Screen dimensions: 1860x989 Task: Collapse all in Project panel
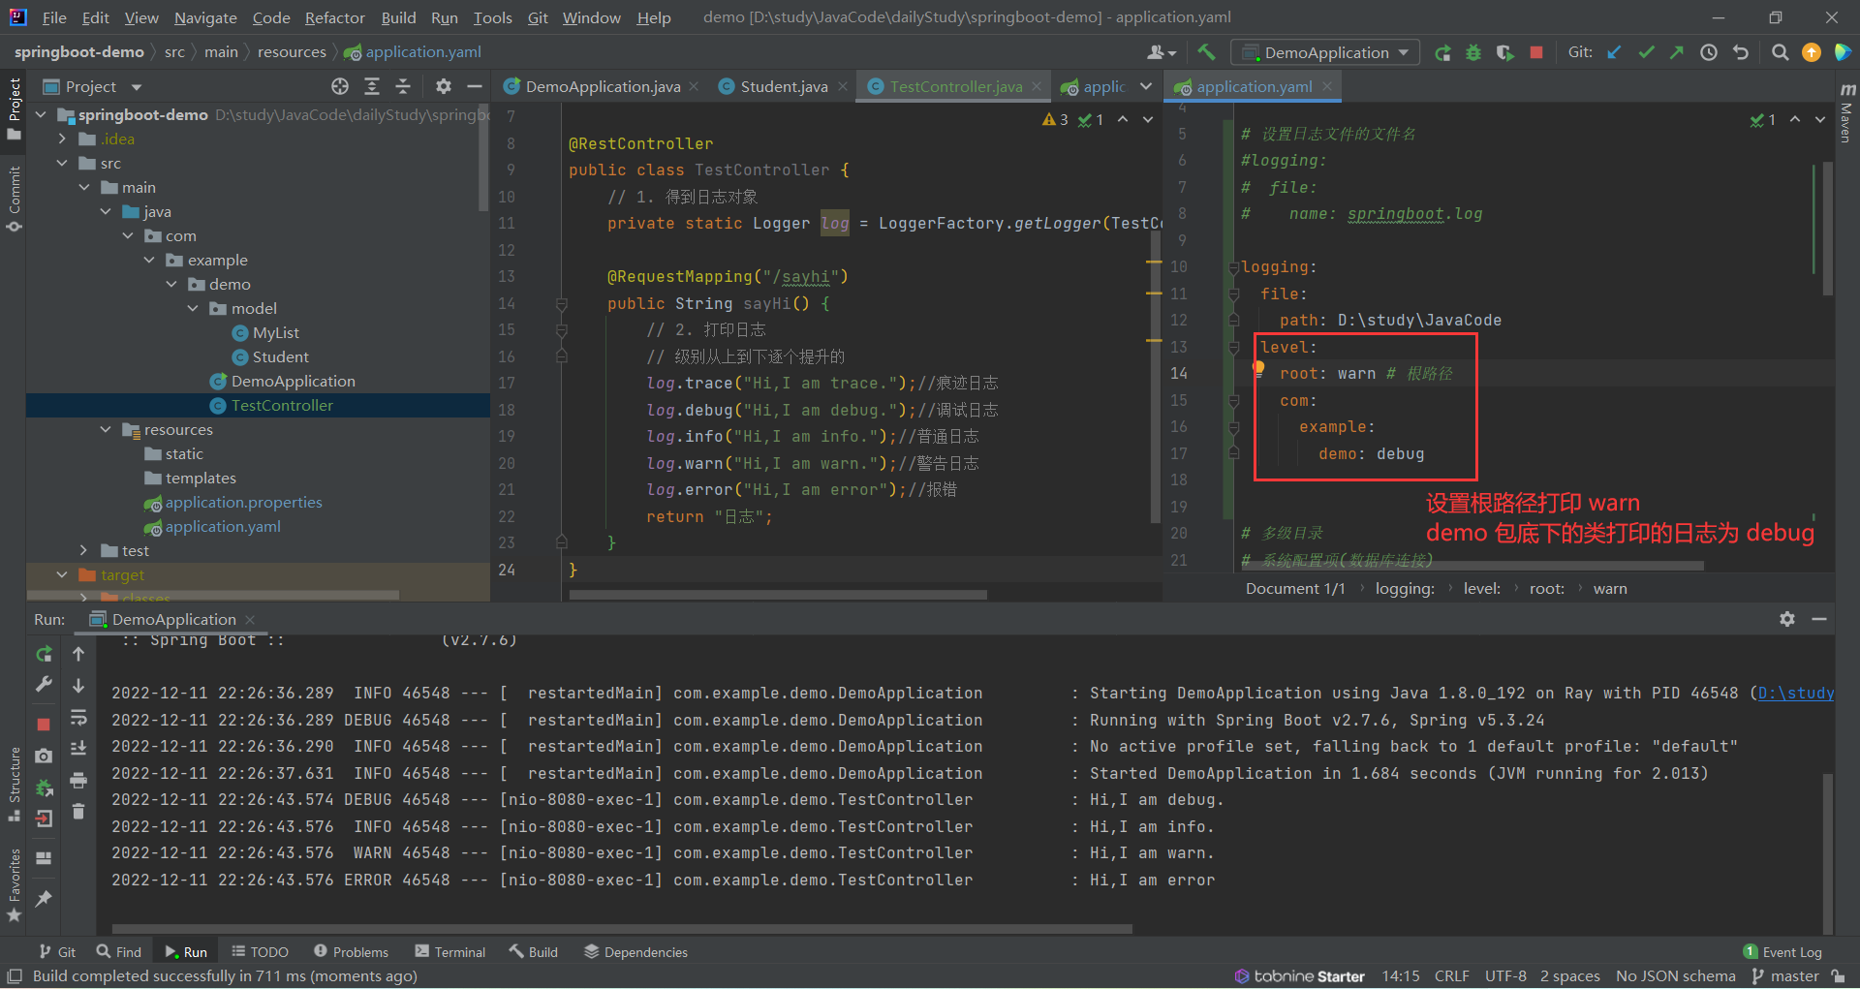[403, 86]
